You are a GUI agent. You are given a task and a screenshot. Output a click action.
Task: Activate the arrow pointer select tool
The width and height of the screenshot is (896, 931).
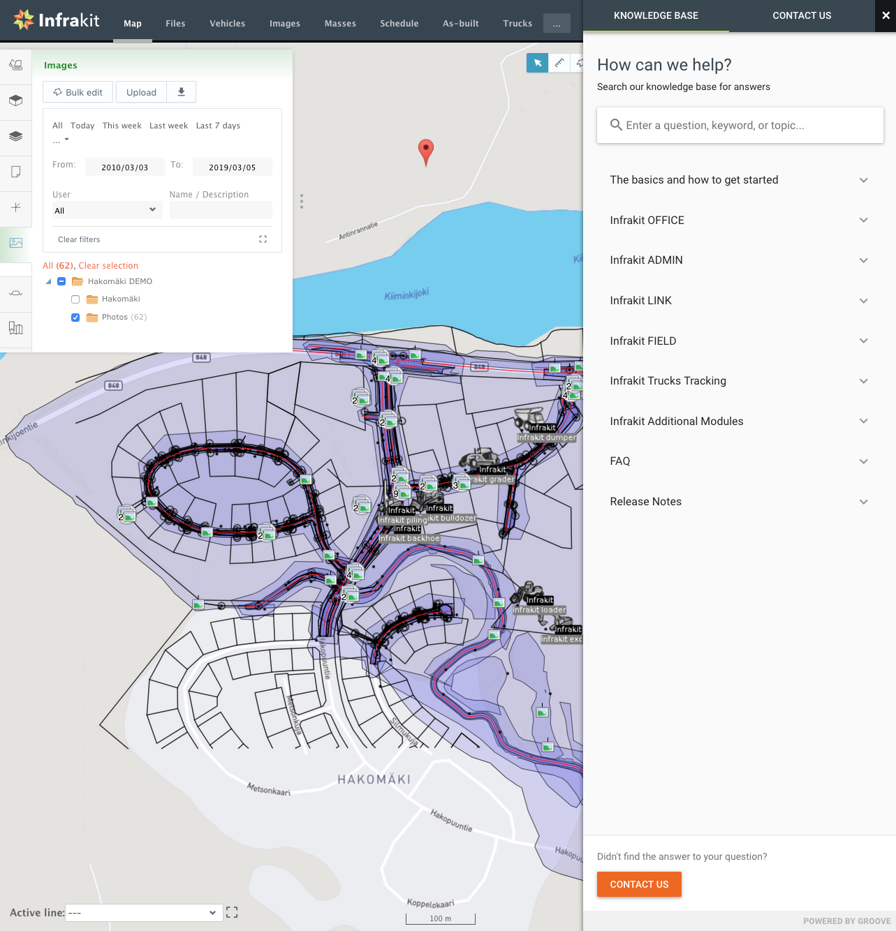[x=537, y=63]
